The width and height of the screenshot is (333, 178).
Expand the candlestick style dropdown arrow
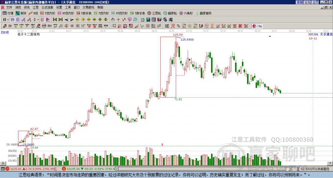pyautogui.click(x=38, y=20)
